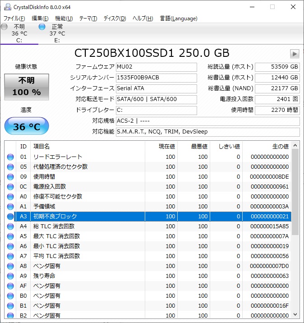304x323 pixels.
Task: Click NAND writes value 22177 GB
Action: 277,88
